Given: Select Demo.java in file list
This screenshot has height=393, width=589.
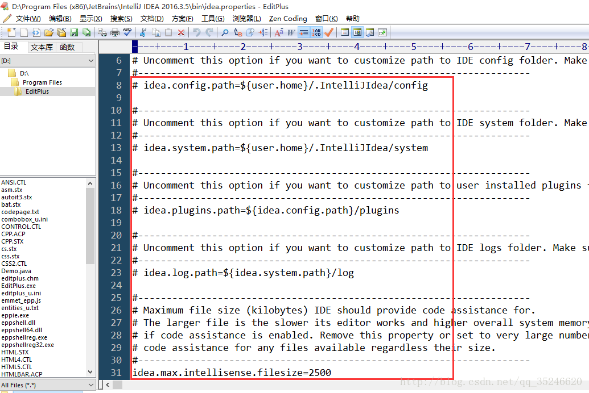Looking at the screenshot, I should pyautogui.click(x=16, y=271).
